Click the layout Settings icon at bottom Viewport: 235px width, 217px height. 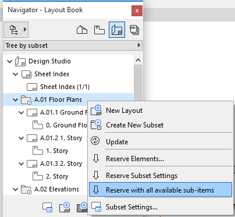(48, 207)
